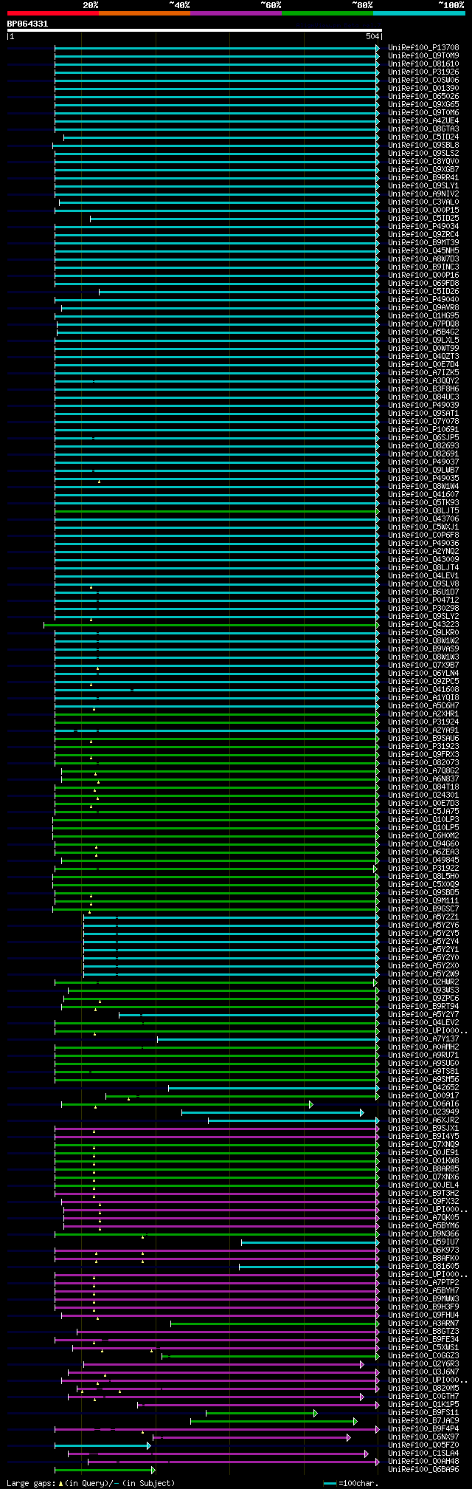The height and width of the screenshot is (1489, 472).
Task: Click the orange ~40% legend segment
Action: point(145,13)
